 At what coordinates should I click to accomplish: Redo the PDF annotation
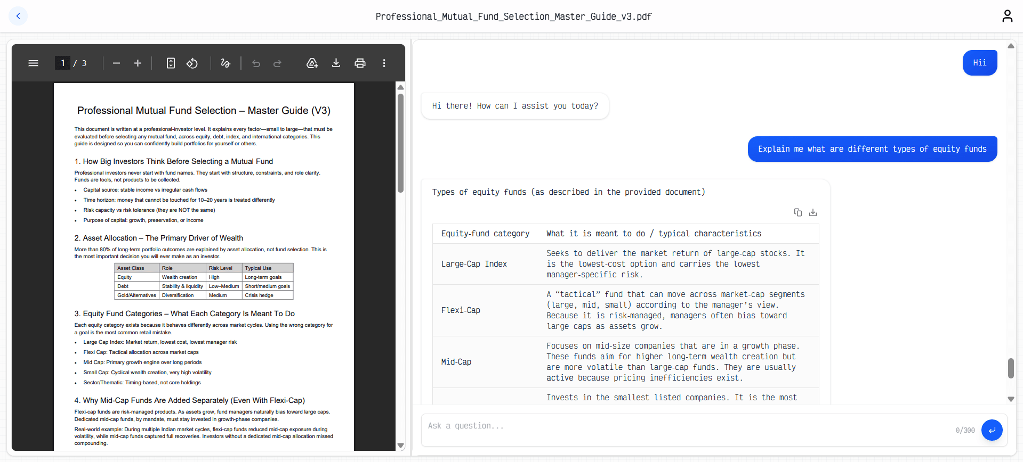pyautogui.click(x=277, y=63)
